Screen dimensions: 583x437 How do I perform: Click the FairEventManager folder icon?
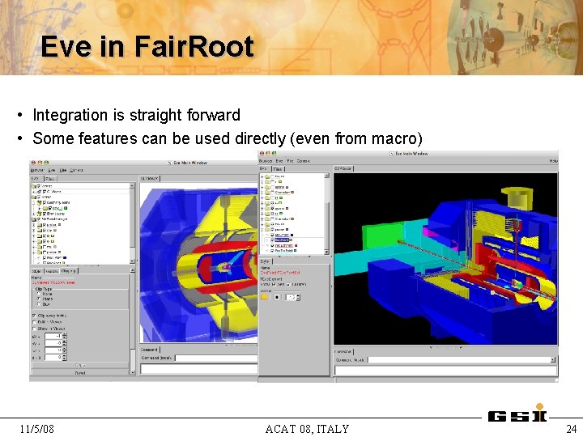coord(33,219)
